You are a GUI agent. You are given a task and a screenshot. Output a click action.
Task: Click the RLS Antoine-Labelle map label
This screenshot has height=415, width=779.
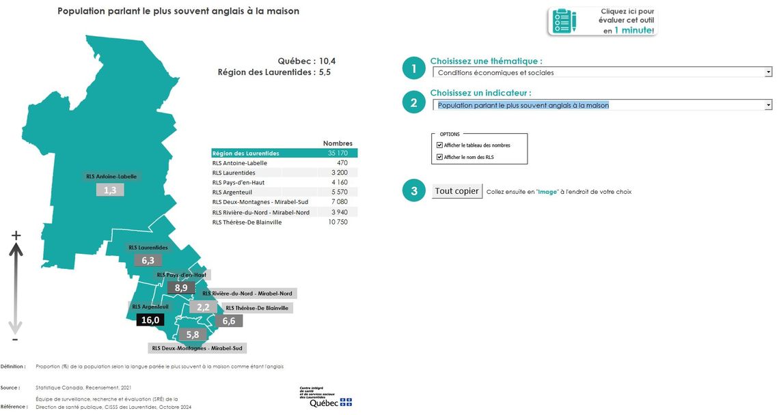click(x=111, y=176)
